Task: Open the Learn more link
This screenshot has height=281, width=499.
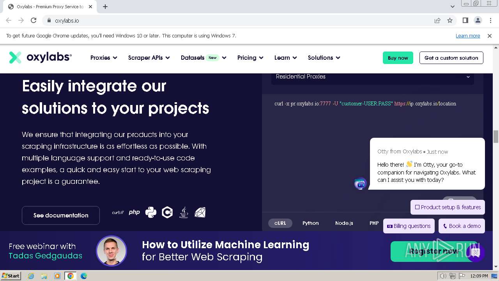Action: (x=468, y=36)
